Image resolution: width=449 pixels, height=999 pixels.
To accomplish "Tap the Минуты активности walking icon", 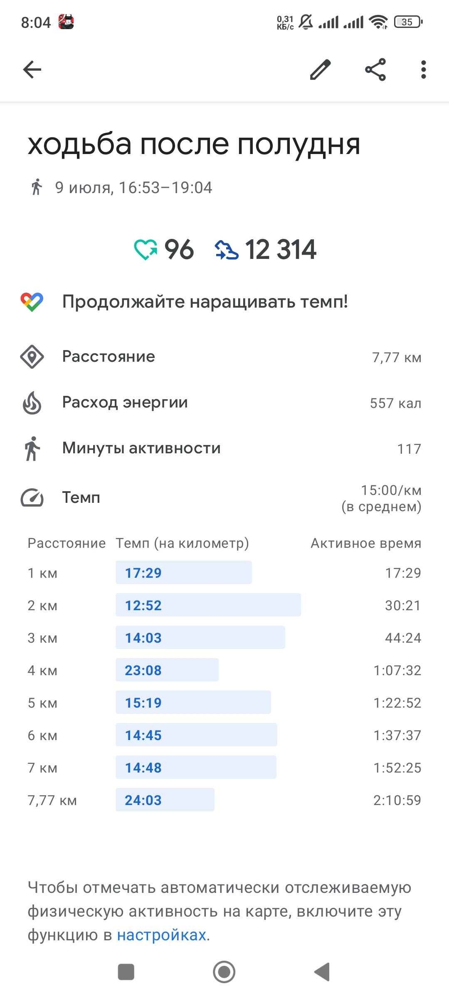I will click(32, 448).
